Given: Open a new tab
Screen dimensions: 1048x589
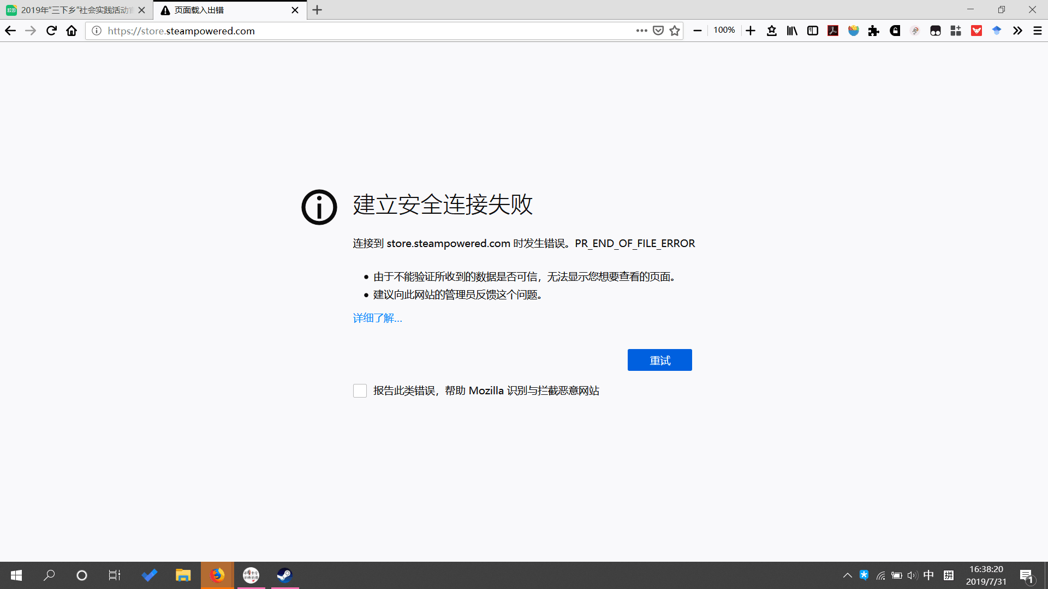Looking at the screenshot, I should [317, 10].
